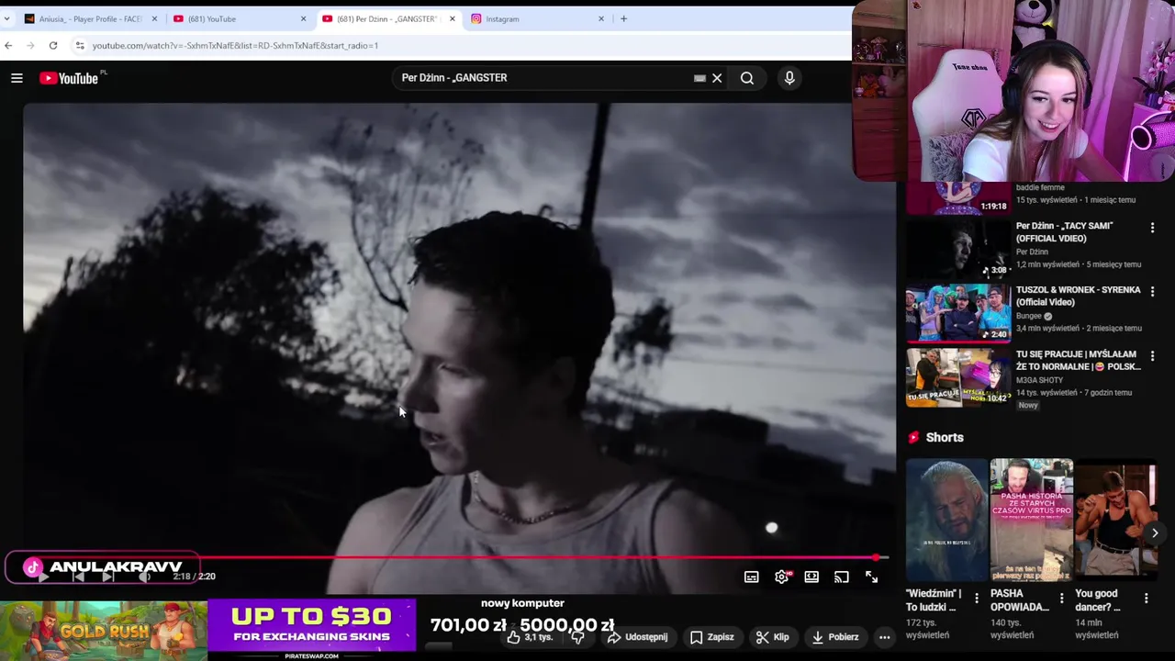
Task: Click the Udostępnij share button
Action: tap(638, 637)
